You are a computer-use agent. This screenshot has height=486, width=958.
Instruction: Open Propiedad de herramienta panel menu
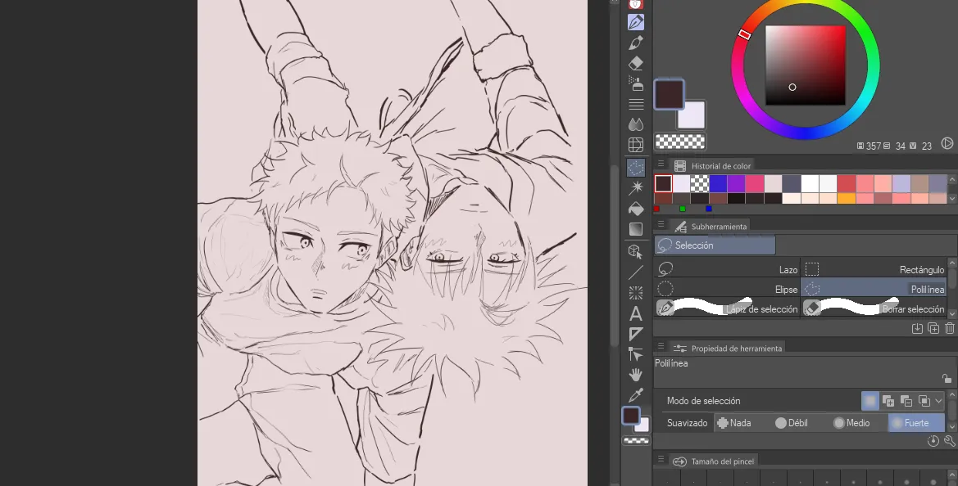click(661, 347)
